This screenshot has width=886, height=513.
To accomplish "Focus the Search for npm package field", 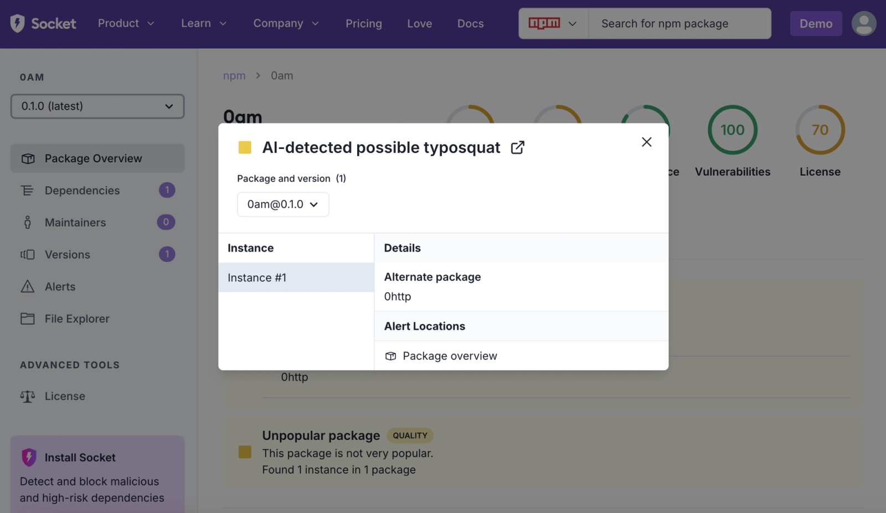I will (679, 23).
